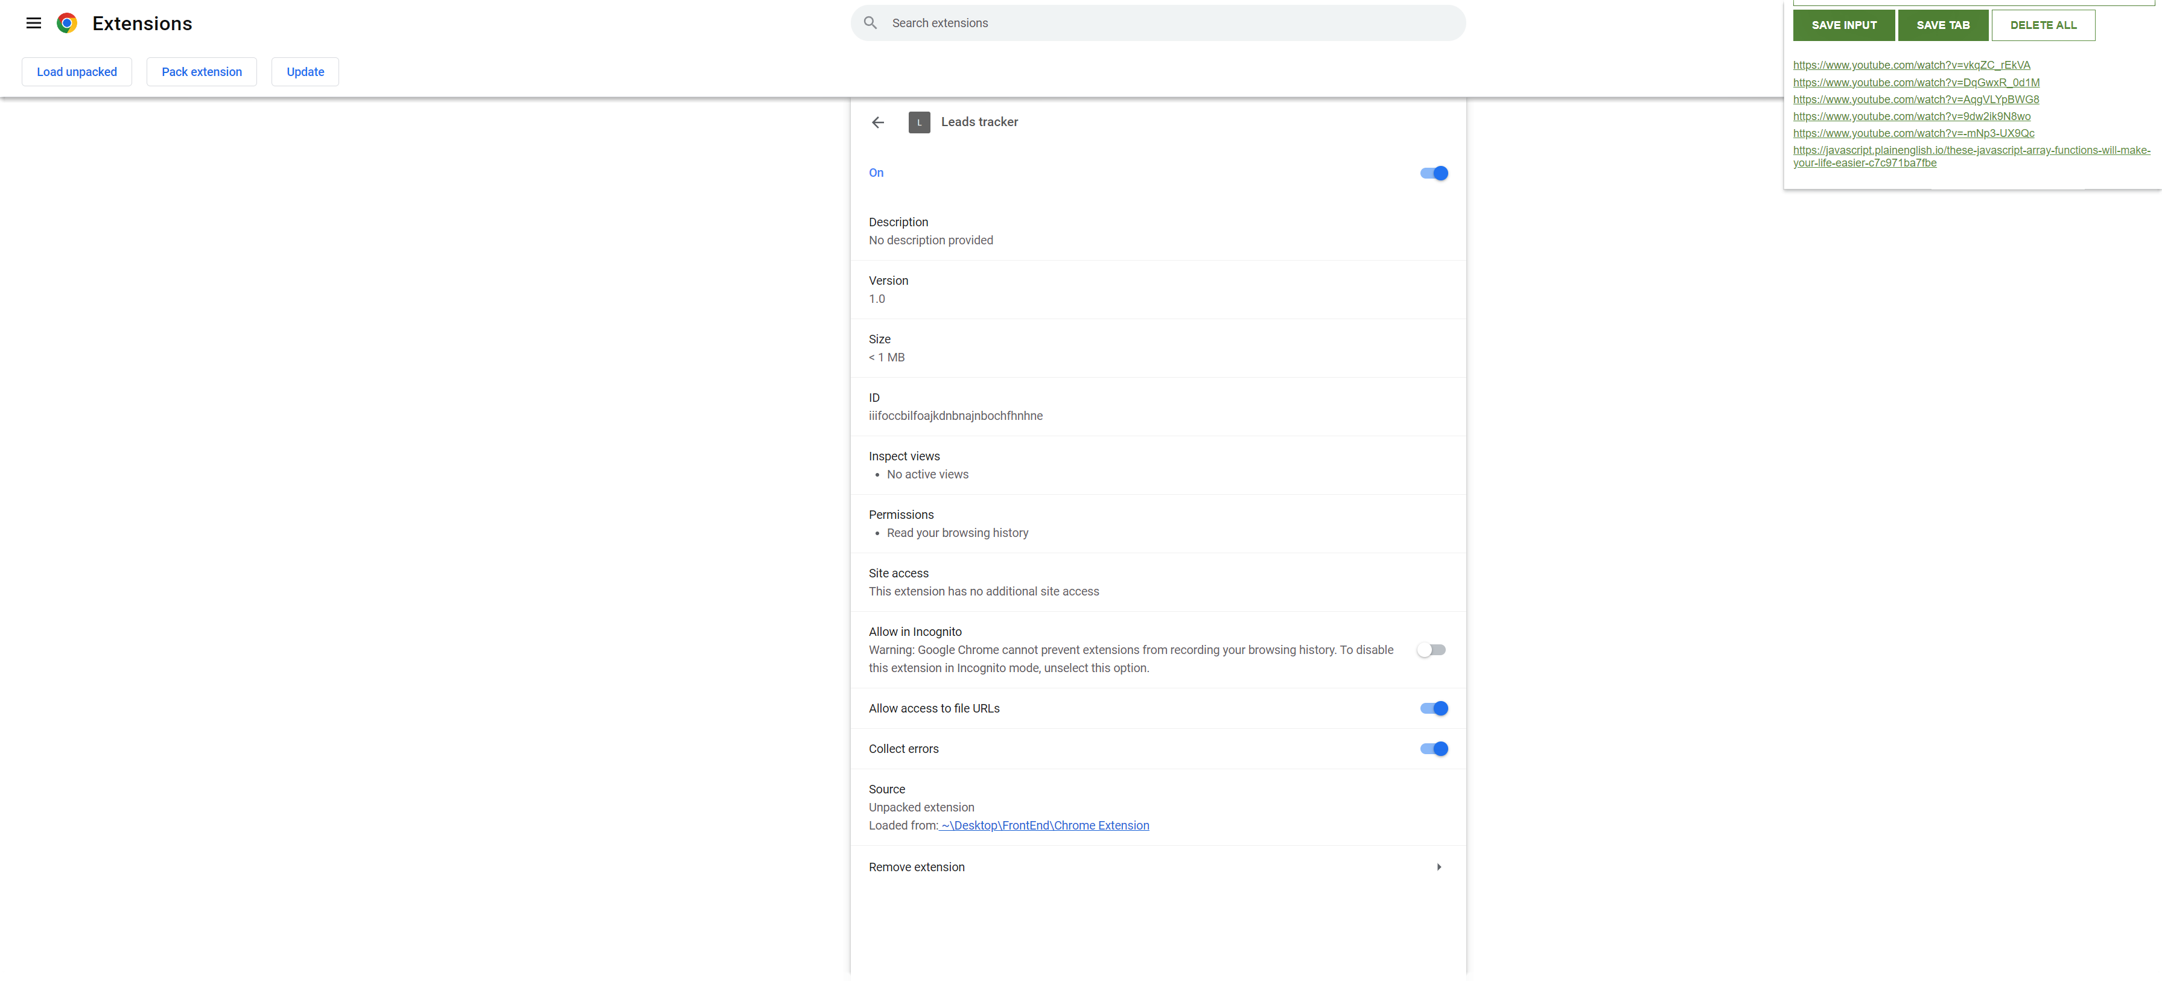Turn off the Leads tracker extension
The width and height of the screenshot is (2162, 981).
(1432, 173)
